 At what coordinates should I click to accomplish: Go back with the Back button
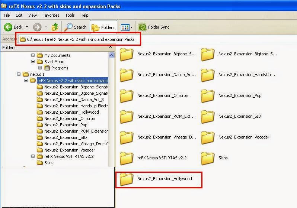pos(13,27)
